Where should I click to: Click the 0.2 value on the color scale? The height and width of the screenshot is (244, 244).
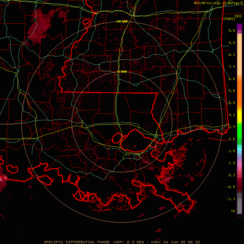[232, 175]
